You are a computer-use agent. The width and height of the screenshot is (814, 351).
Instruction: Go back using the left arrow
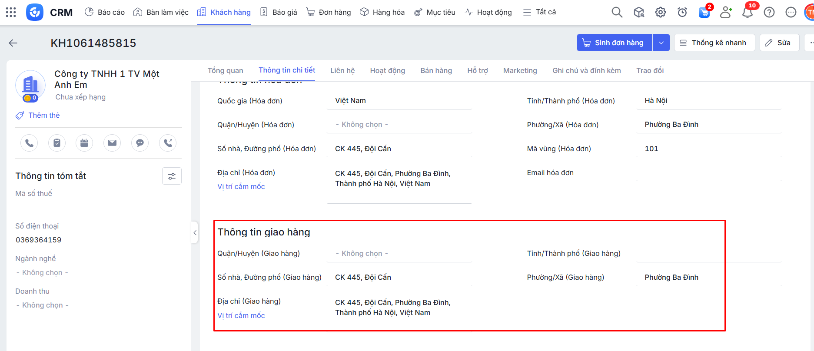(13, 43)
